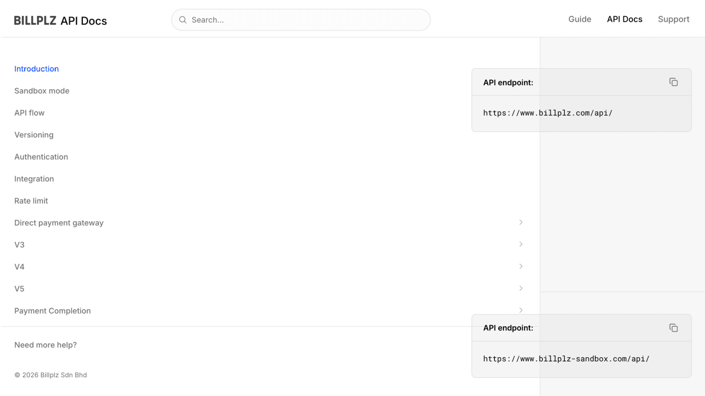Open the API flow page
The height and width of the screenshot is (396, 705).
pos(29,113)
